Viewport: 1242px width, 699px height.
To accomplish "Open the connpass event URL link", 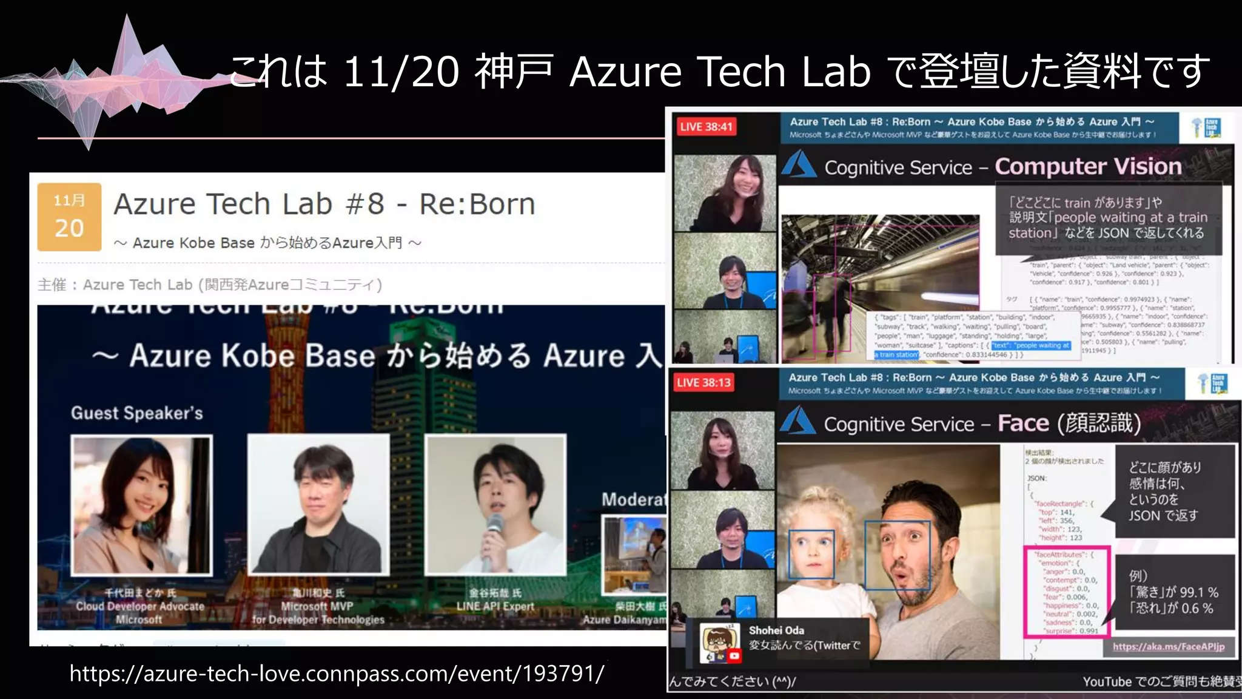I will (x=337, y=674).
